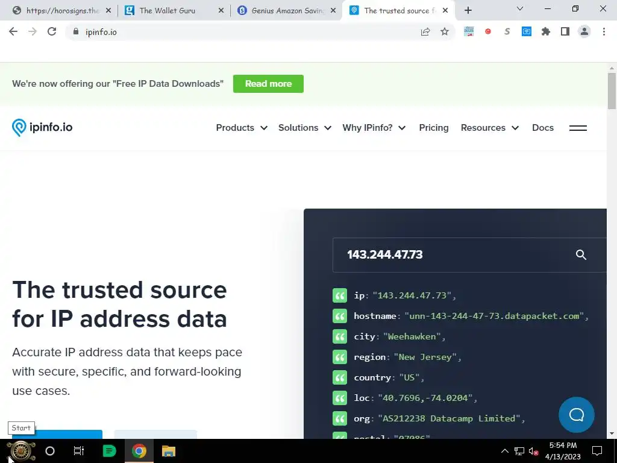This screenshot has width=617, height=463.
Task: Expand the Resources dropdown
Action: pyautogui.click(x=490, y=128)
